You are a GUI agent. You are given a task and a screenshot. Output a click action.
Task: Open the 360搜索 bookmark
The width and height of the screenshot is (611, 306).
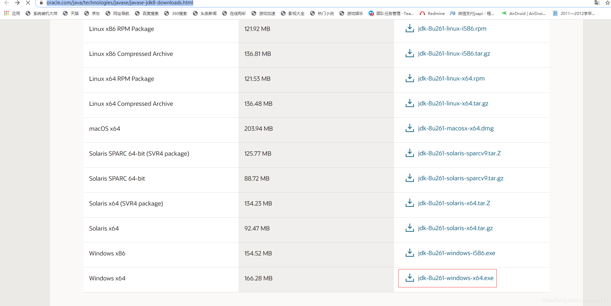[x=176, y=13]
